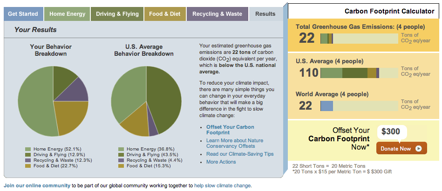Go to the Driving & Flying tab
This screenshot has height=191, width=442.
pos(117,14)
